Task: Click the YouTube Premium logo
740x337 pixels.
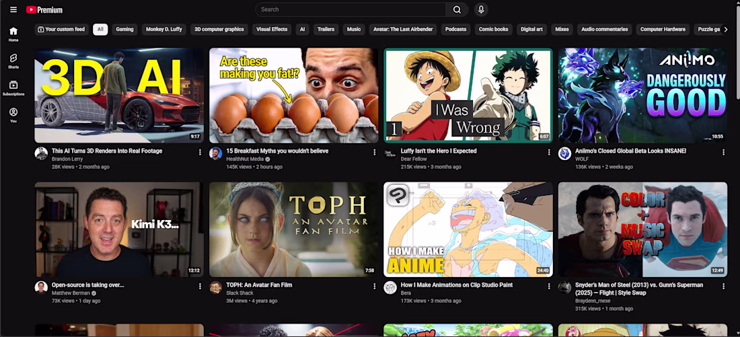Action: tap(44, 10)
